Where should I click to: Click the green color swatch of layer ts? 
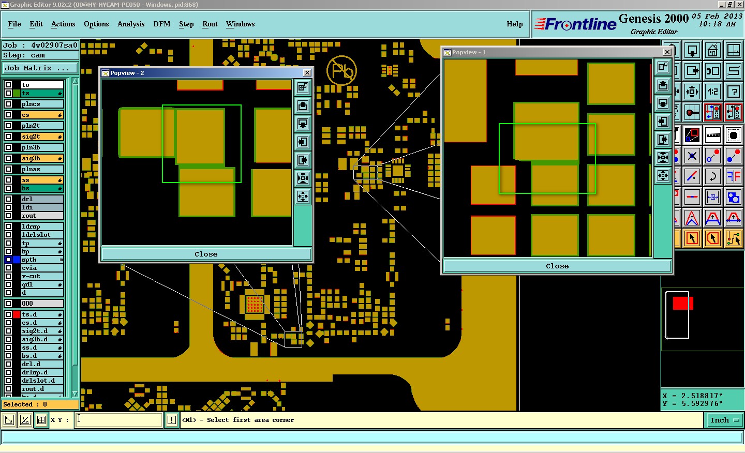(17, 93)
